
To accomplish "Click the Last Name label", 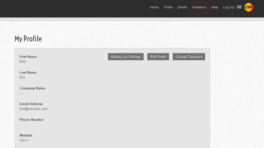I will point(28,72).
